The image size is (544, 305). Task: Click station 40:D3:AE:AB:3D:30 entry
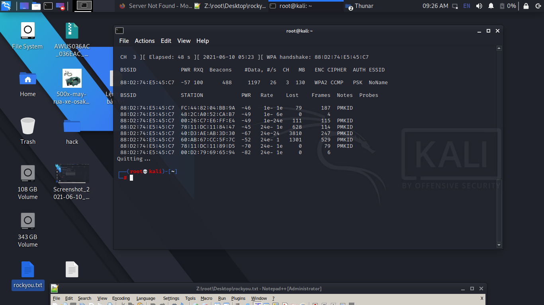[208, 133]
